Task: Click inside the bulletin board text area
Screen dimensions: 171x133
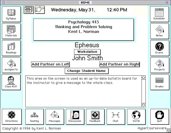Action: point(83,91)
